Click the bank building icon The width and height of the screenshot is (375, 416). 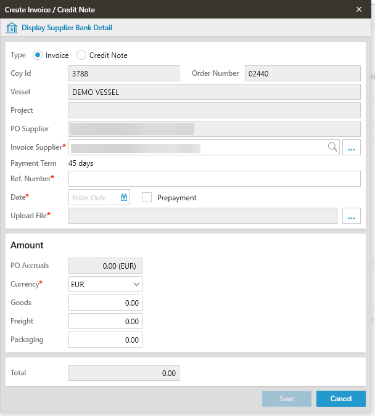(12, 28)
